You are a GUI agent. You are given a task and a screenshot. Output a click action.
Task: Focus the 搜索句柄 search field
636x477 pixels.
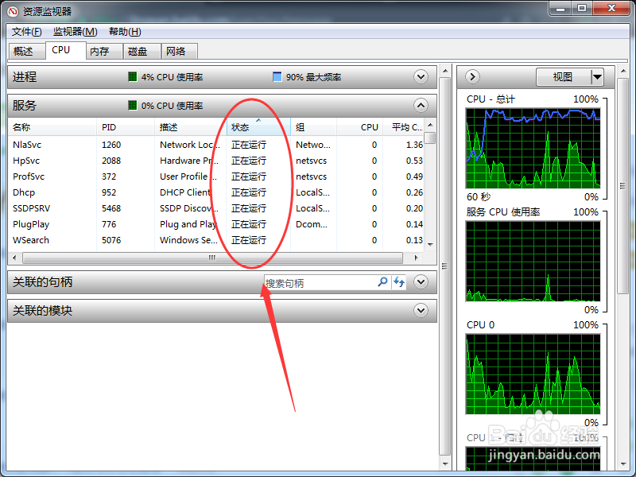click(x=320, y=283)
